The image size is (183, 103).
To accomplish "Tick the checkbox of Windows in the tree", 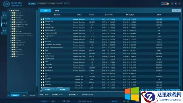I will point(12,31).
